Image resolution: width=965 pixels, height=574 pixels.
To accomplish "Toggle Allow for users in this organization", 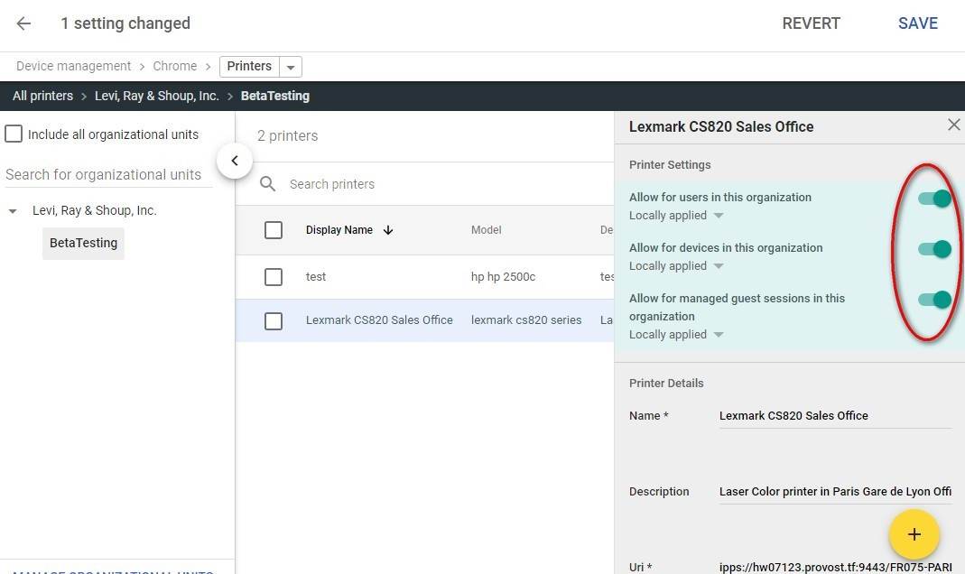I will (x=935, y=198).
